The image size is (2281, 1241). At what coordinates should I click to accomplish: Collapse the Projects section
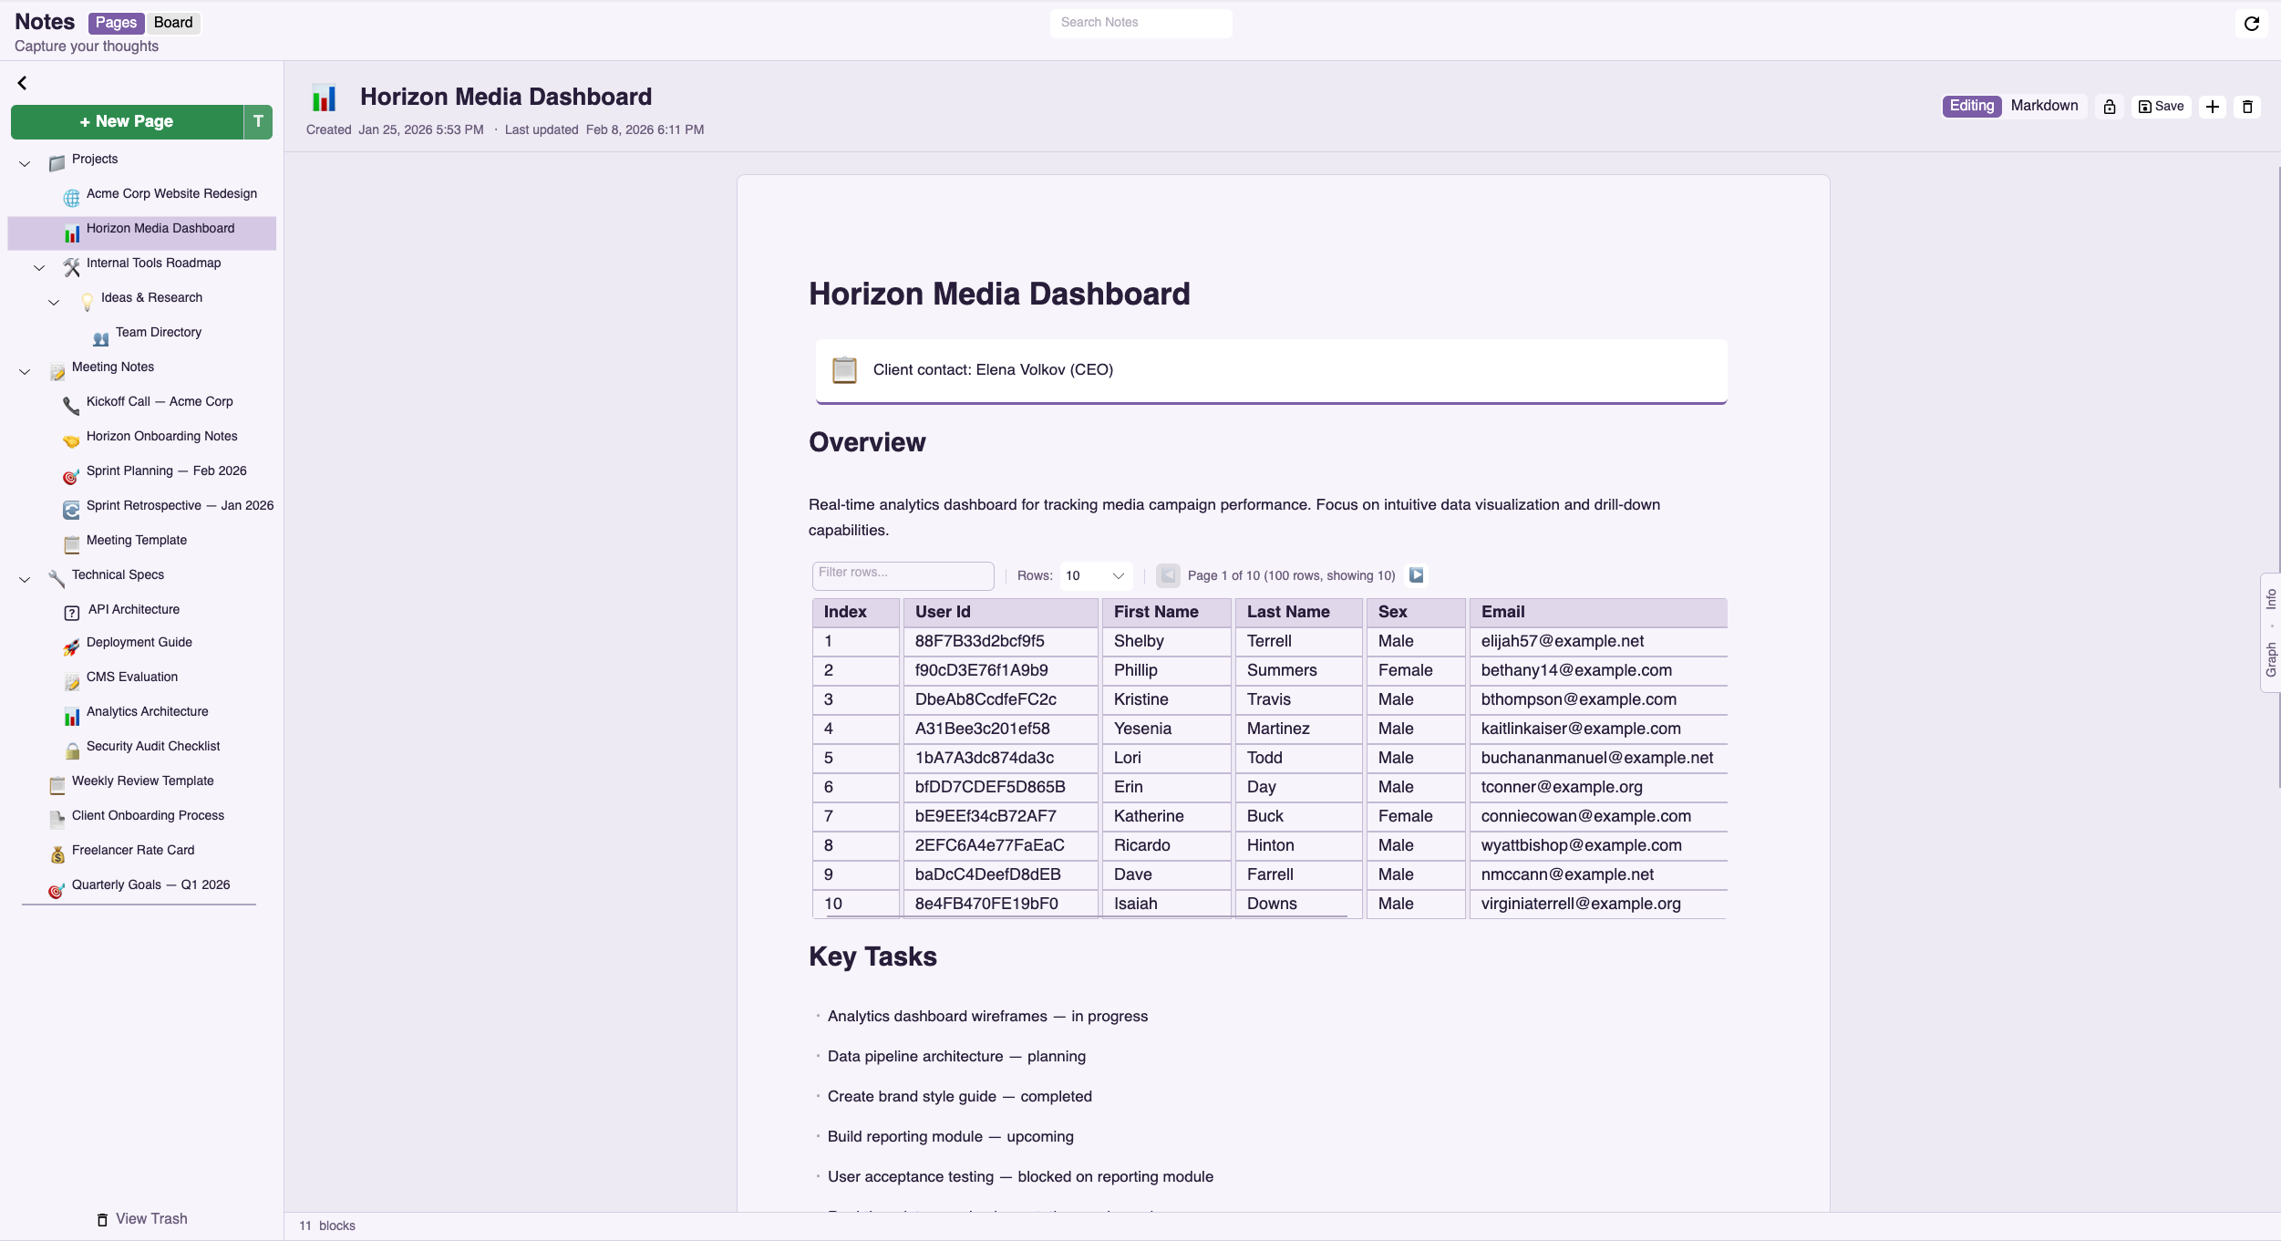[x=24, y=164]
